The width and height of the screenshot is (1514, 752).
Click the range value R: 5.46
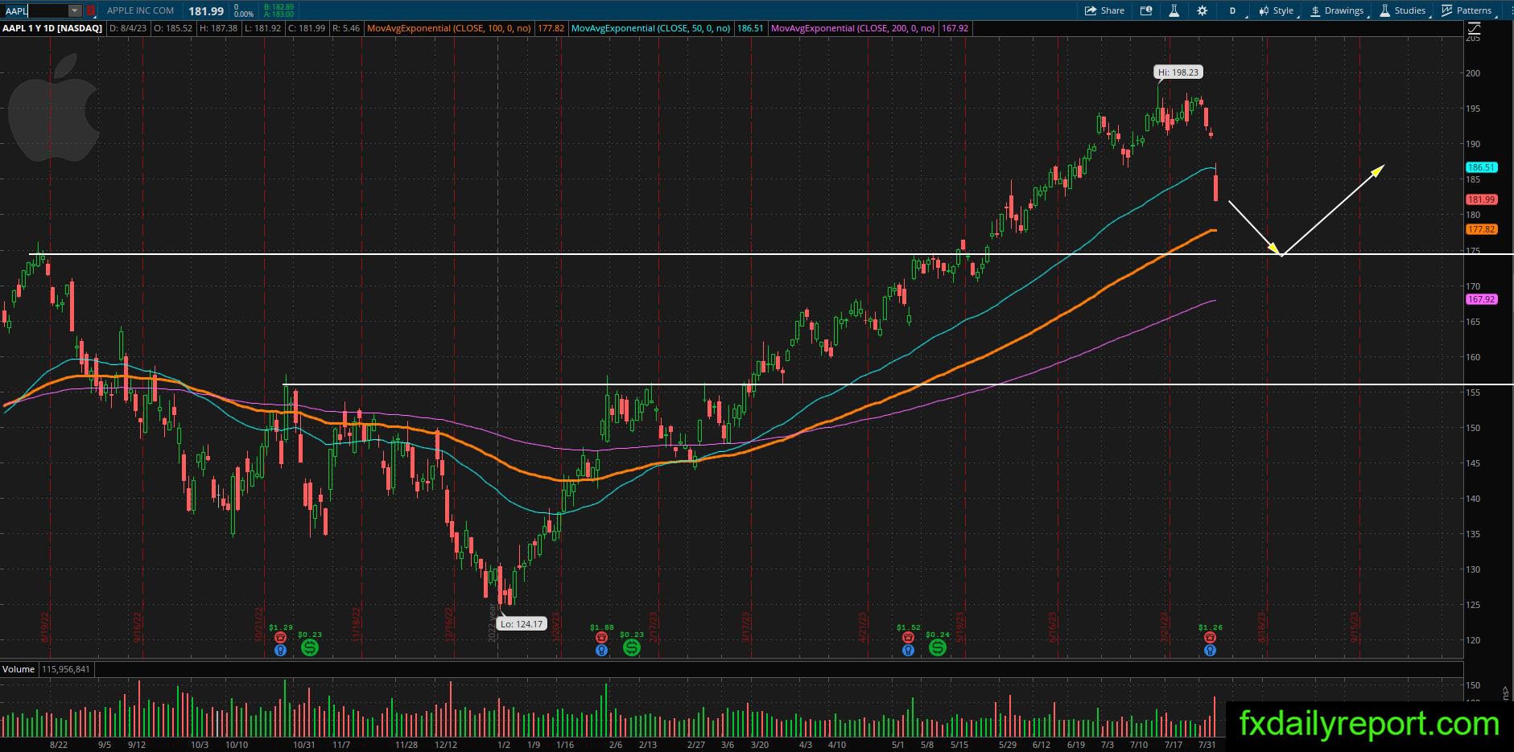[x=345, y=28]
